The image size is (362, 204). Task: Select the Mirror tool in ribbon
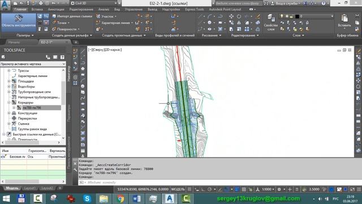[239, 23]
